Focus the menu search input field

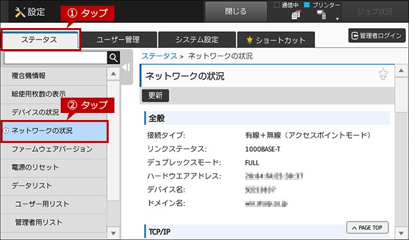(x=56, y=57)
